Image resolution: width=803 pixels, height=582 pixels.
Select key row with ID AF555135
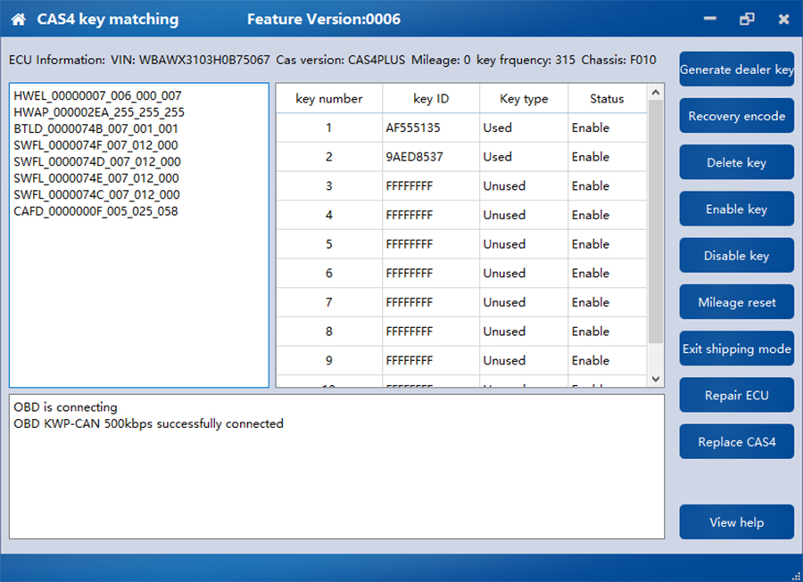click(412, 127)
